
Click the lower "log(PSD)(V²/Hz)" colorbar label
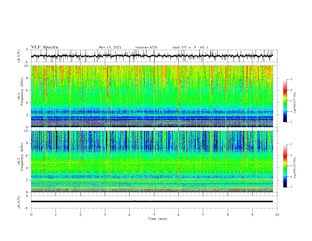(x=295, y=168)
